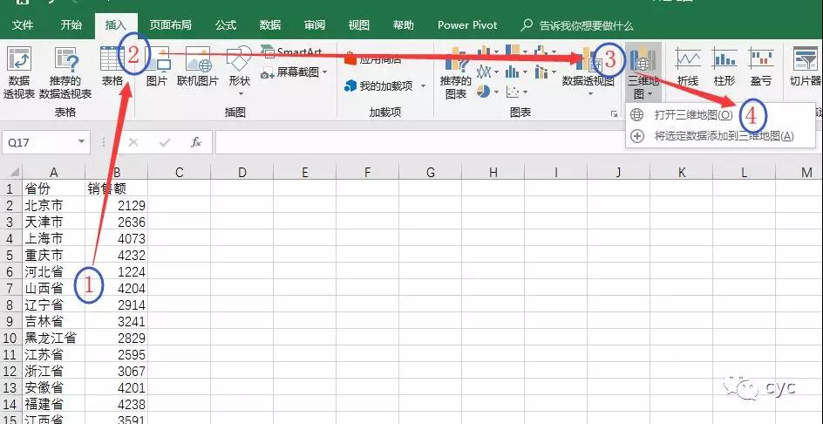The image size is (823, 424).
Task: Click the fx insert function icon
Action: click(196, 142)
